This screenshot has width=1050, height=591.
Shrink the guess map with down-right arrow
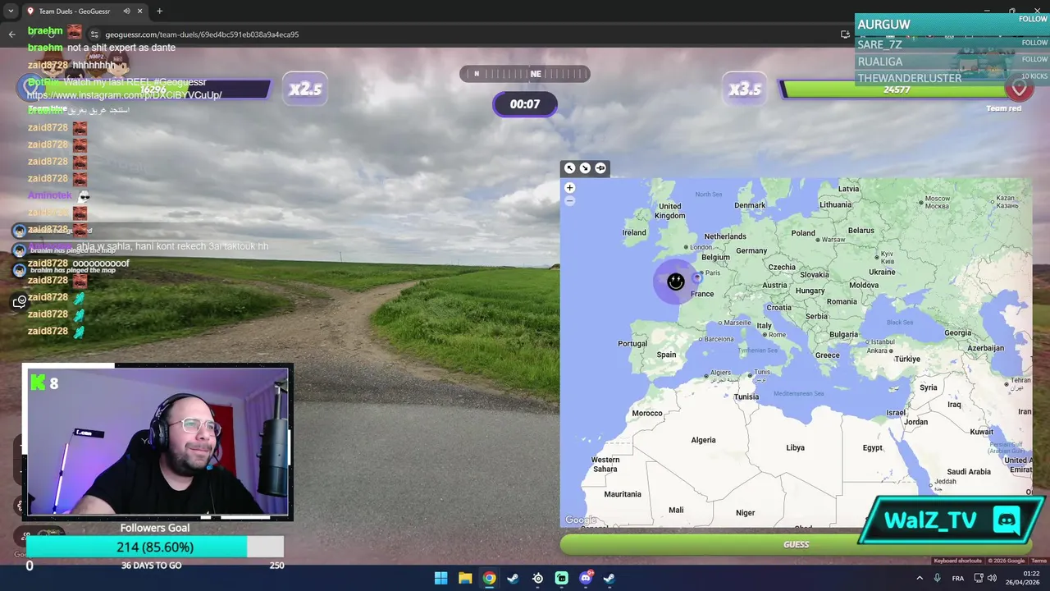(585, 168)
